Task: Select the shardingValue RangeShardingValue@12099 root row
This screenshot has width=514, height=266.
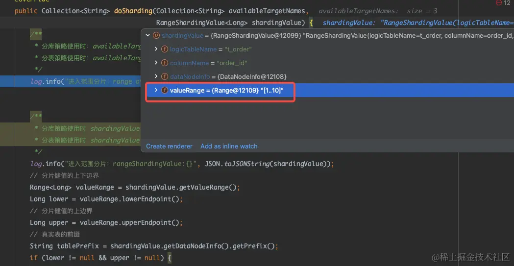Action: click(327, 35)
